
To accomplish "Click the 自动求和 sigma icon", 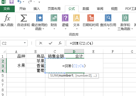I will point(24,18).
